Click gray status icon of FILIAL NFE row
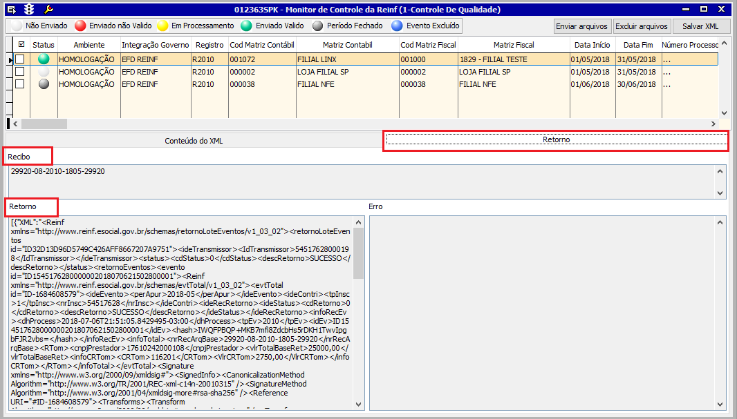The height and width of the screenshot is (419, 737). pos(44,84)
